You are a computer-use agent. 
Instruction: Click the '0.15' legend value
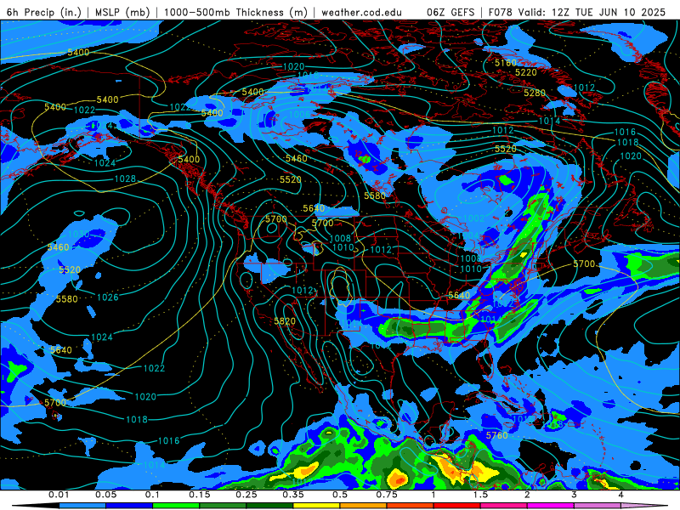point(200,495)
